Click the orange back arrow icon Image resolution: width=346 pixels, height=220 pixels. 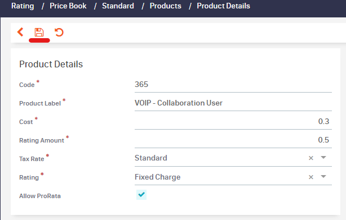click(x=20, y=32)
